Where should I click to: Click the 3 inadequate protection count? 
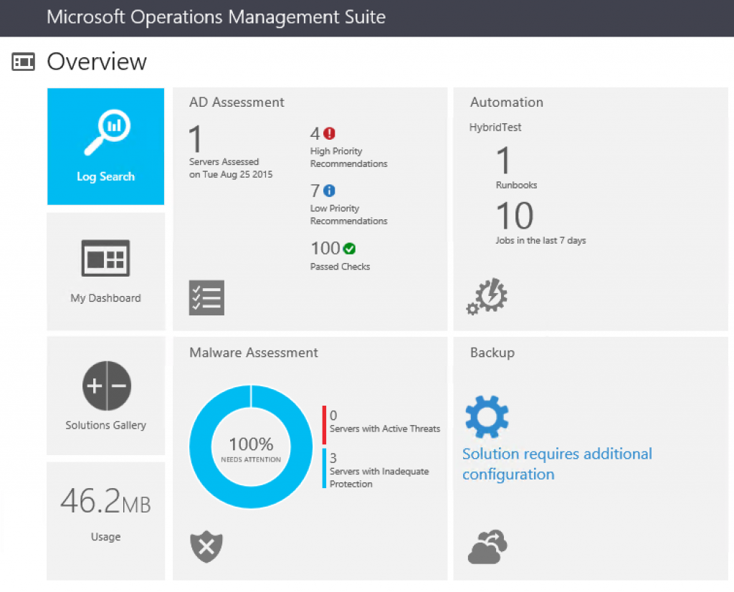click(333, 458)
